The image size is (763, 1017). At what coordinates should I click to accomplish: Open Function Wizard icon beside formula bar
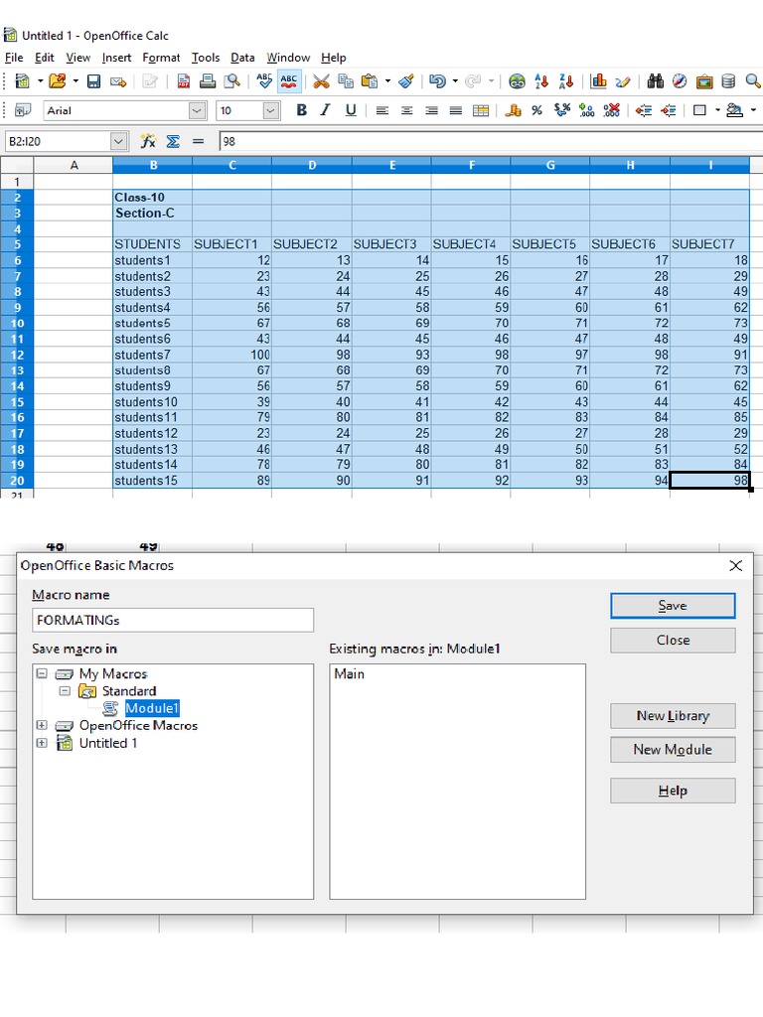coord(148,142)
